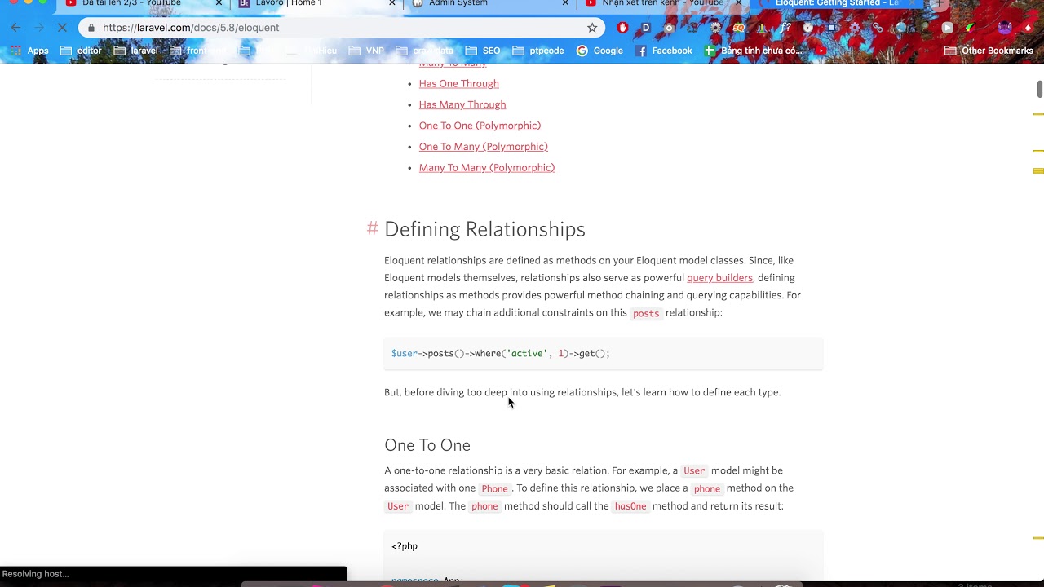Viewport: 1044px width, 587px height.
Task: Expand the Other Bookmarks folder
Action: pyautogui.click(x=989, y=51)
